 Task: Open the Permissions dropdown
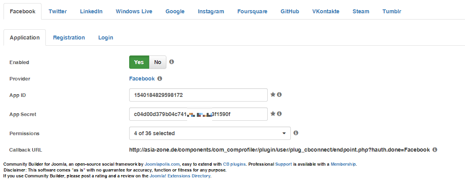point(210,133)
